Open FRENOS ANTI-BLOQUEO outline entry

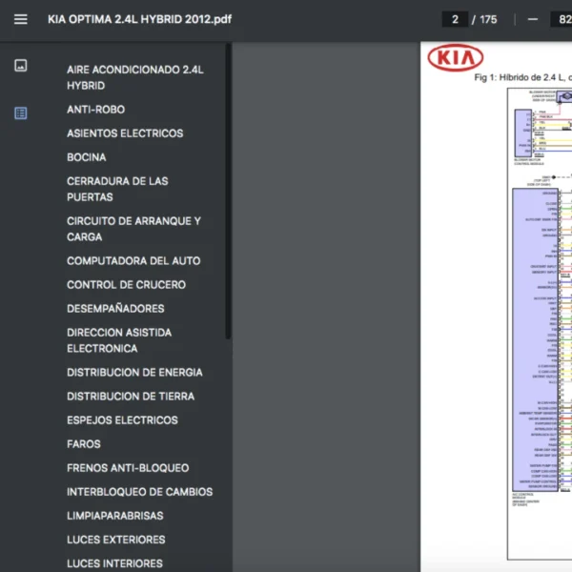(128, 468)
